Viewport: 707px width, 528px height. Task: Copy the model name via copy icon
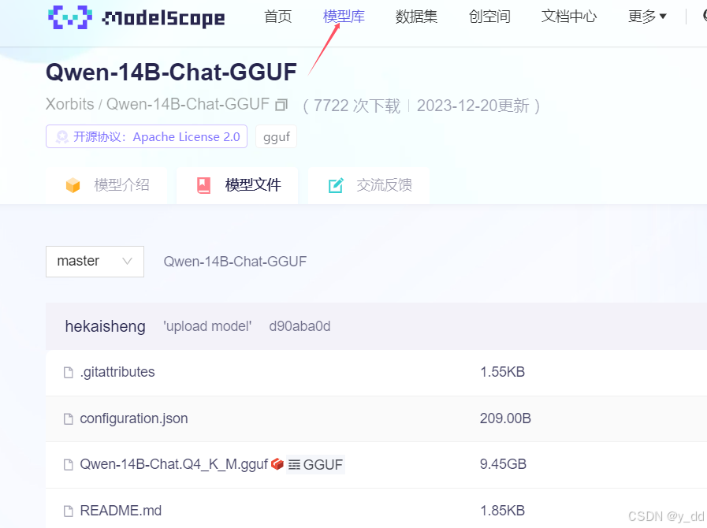click(281, 105)
